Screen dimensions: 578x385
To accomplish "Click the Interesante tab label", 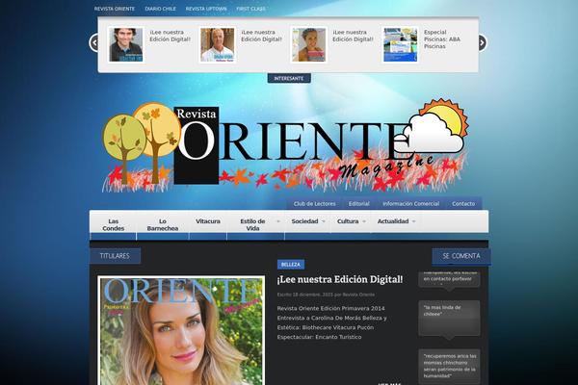I will 289,78.
